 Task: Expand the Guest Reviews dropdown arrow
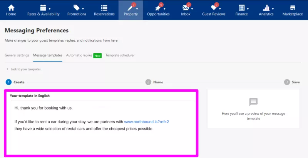tap(220, 8)
